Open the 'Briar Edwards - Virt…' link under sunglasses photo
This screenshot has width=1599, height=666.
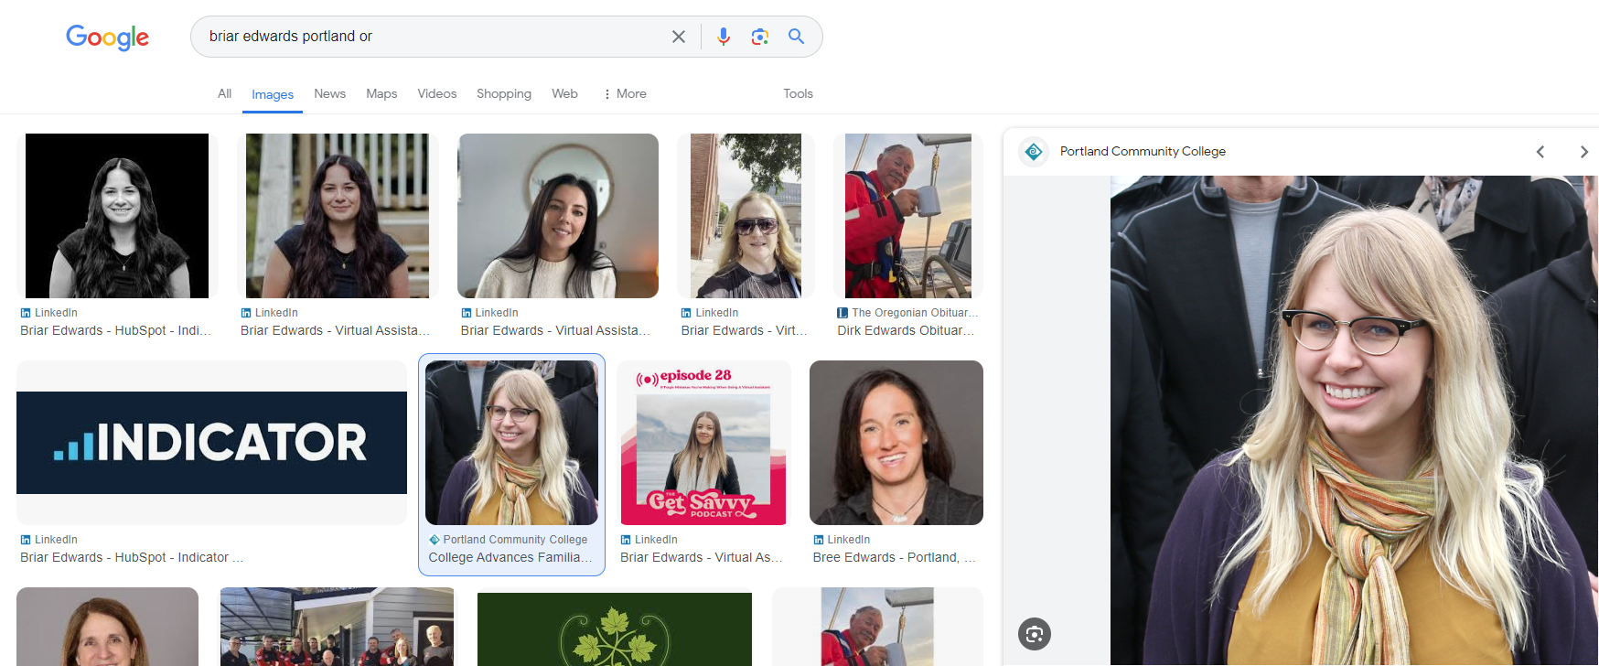coord(745,330)
